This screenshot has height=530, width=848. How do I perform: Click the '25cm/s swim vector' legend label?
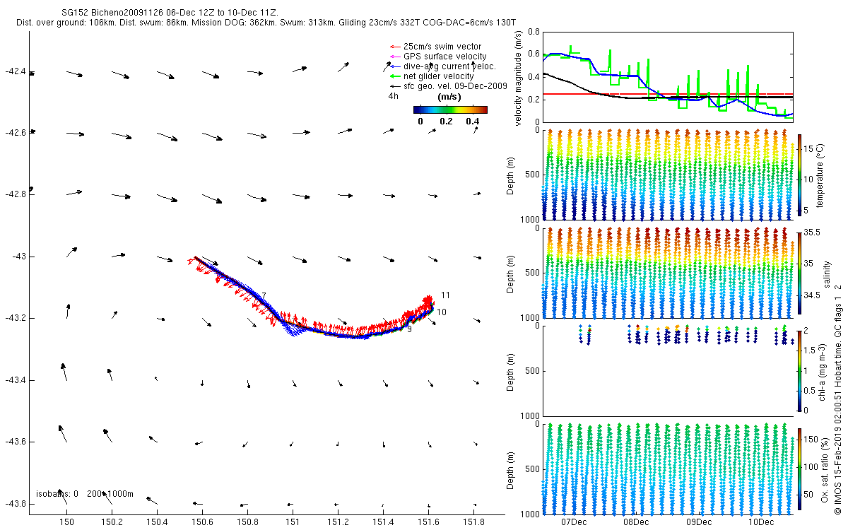(x=442, y=47)
